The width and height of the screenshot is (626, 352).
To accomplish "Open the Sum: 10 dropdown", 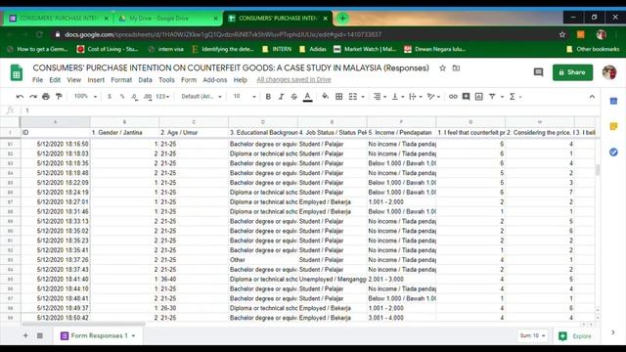I will pyautogui.click(x=532, y=335).
